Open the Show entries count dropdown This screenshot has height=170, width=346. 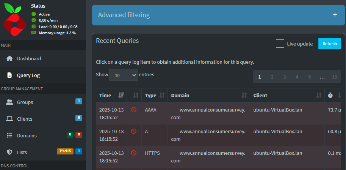click(123, 75)
